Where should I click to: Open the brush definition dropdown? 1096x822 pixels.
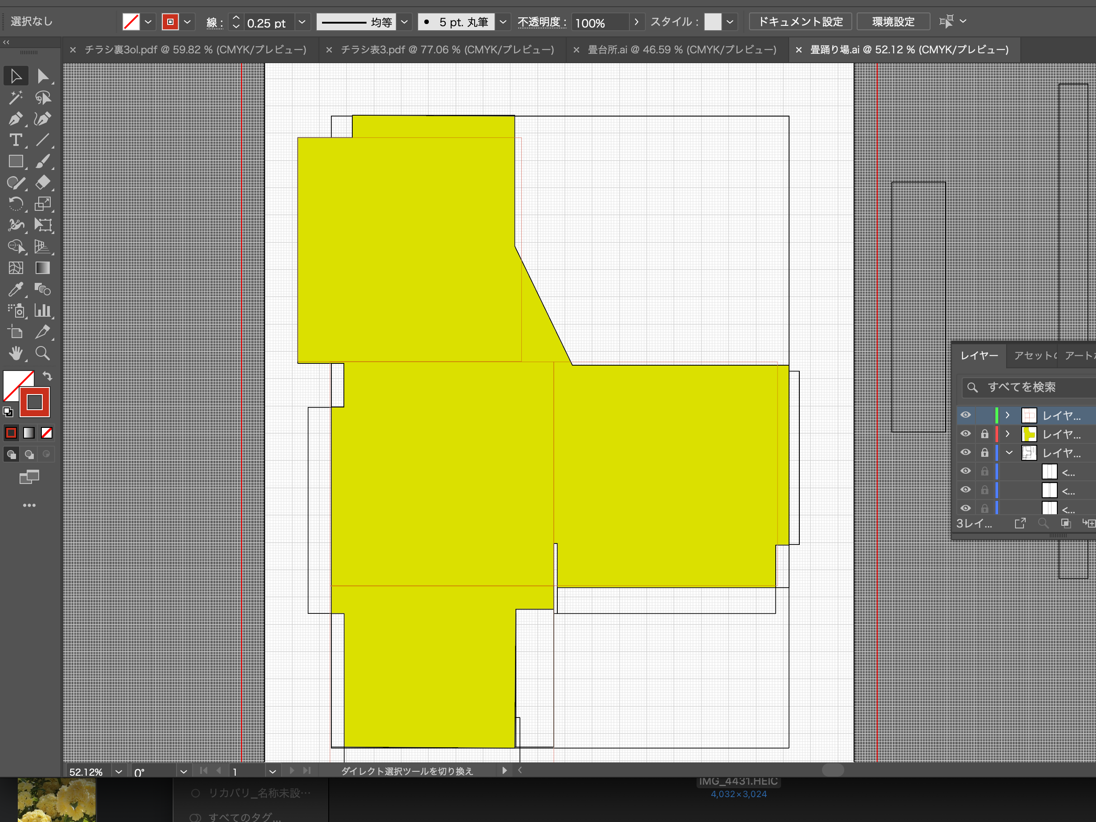coord(504,22)
